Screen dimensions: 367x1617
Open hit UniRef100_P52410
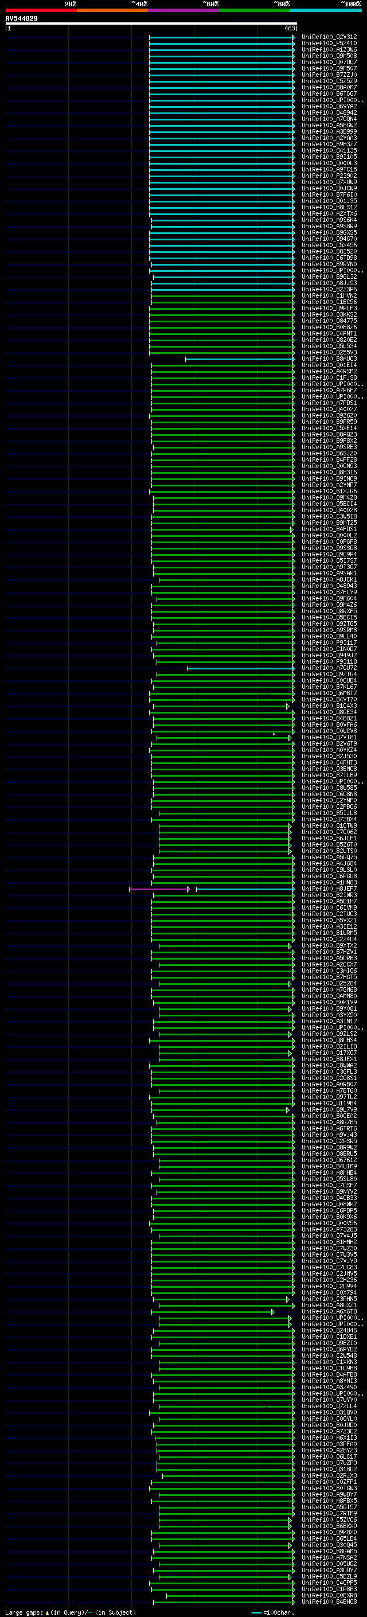point(329,44)
